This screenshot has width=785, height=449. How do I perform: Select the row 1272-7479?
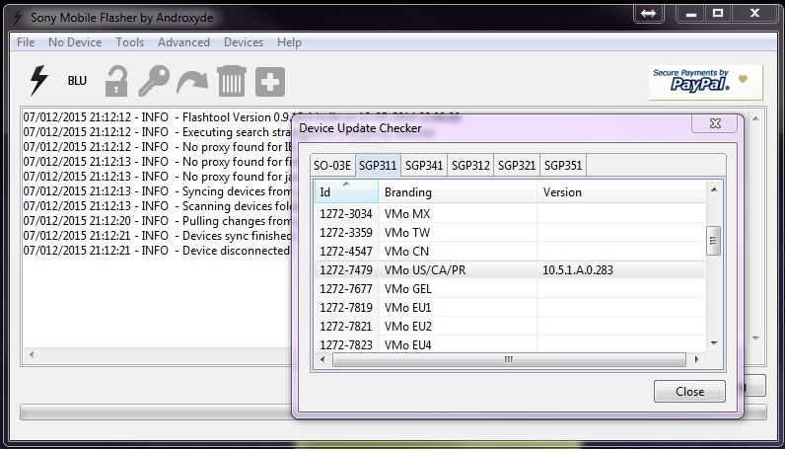click(510, 270)
